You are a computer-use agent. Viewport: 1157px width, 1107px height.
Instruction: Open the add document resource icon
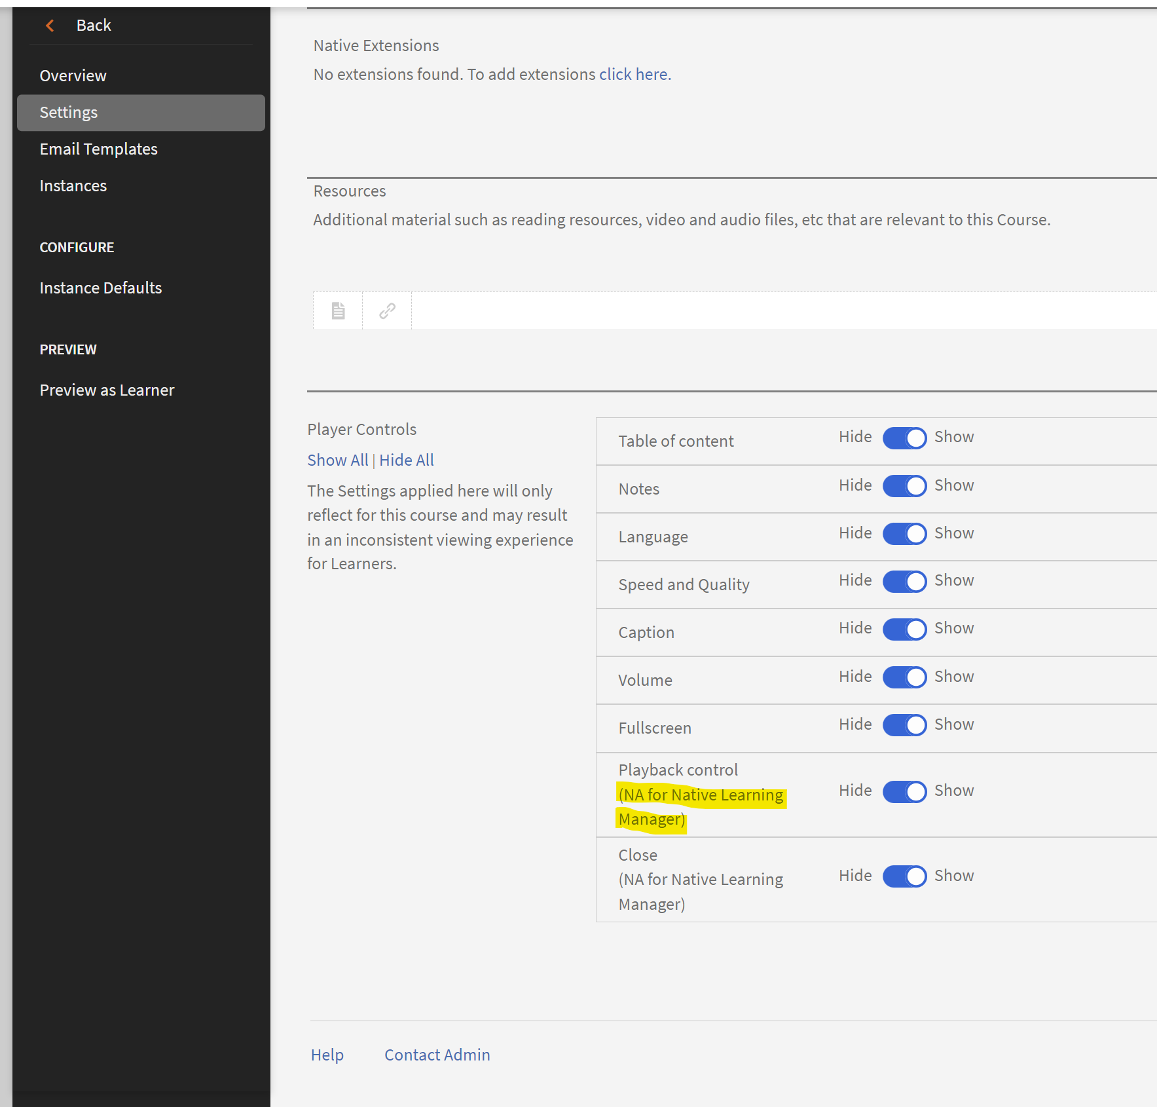[x=337, y=310]
